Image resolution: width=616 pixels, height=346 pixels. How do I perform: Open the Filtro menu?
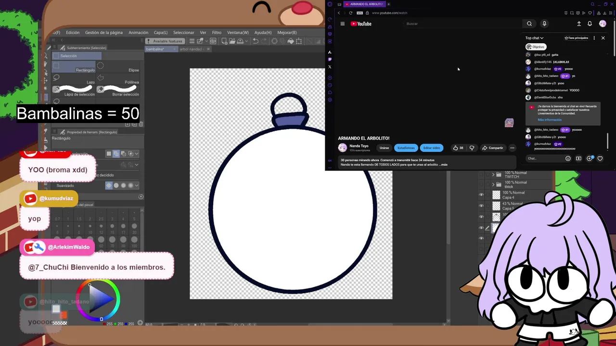(x=217, y=33)
